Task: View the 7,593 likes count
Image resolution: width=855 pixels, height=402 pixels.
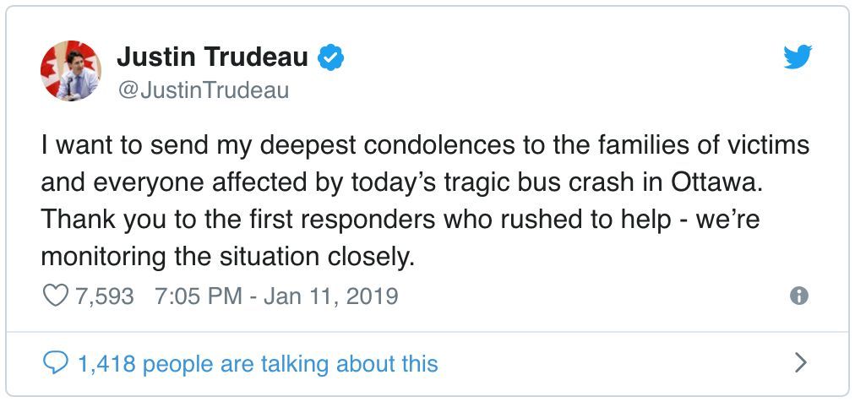Action: pos(104,296)
